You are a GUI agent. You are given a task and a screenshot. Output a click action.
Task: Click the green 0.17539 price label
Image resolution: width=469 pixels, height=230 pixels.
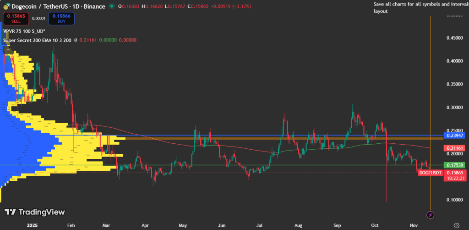[455, 165]
